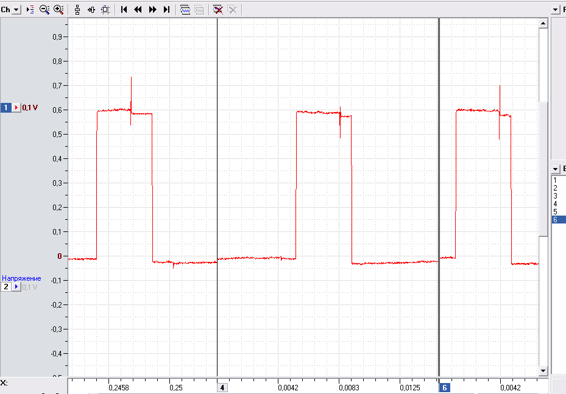Select item 4 in the right list
Viewport: 566px width, 394px height.
559,204
